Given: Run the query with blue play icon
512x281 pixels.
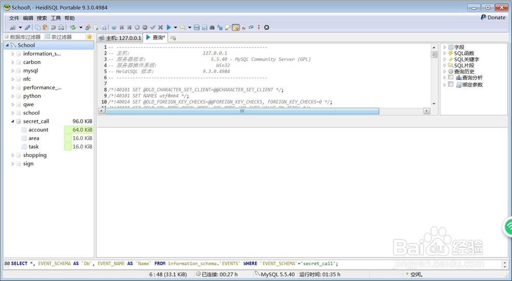Looking at the screenshot, I should point(168,28).
